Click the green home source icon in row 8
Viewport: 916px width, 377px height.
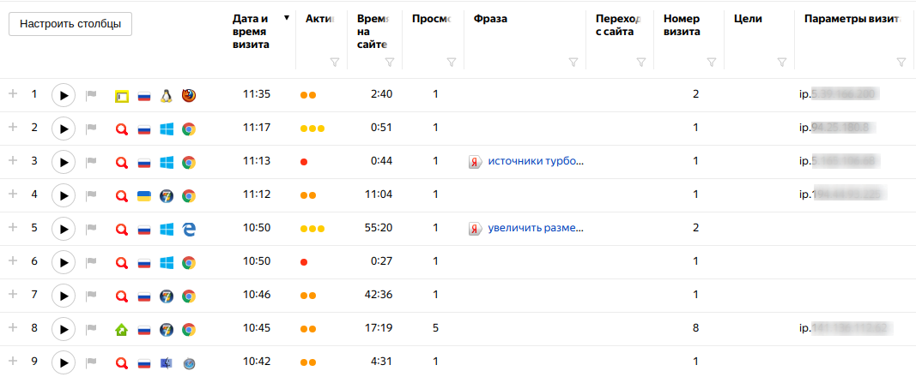coord(122,329)
